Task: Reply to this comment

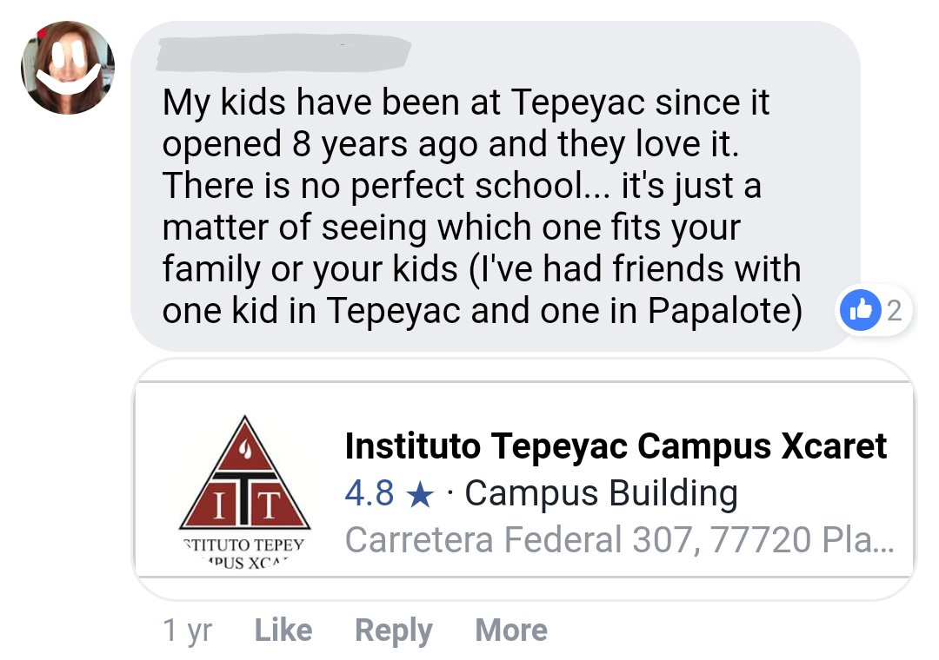Action: 394,631
